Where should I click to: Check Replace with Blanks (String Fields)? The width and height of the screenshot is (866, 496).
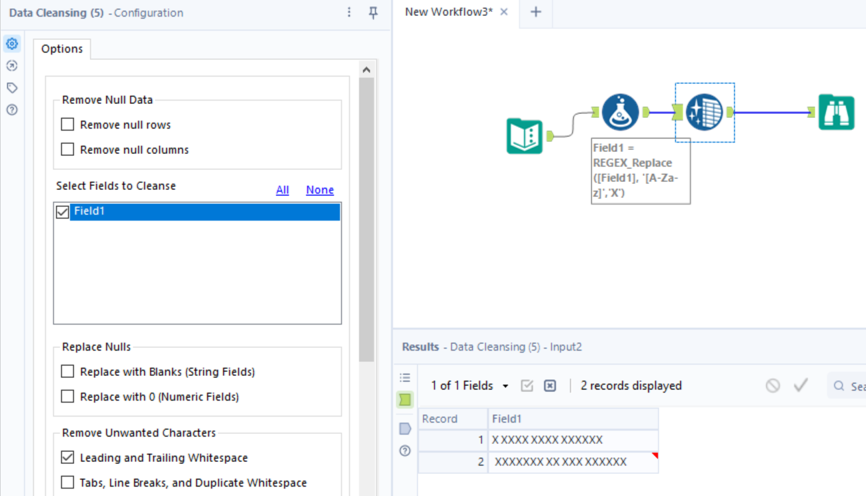(67, 371)
